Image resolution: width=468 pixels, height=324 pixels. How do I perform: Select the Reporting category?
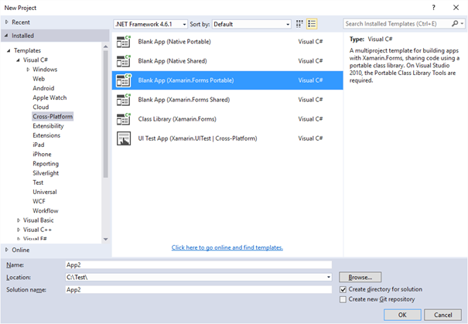(x=46, y=164)
